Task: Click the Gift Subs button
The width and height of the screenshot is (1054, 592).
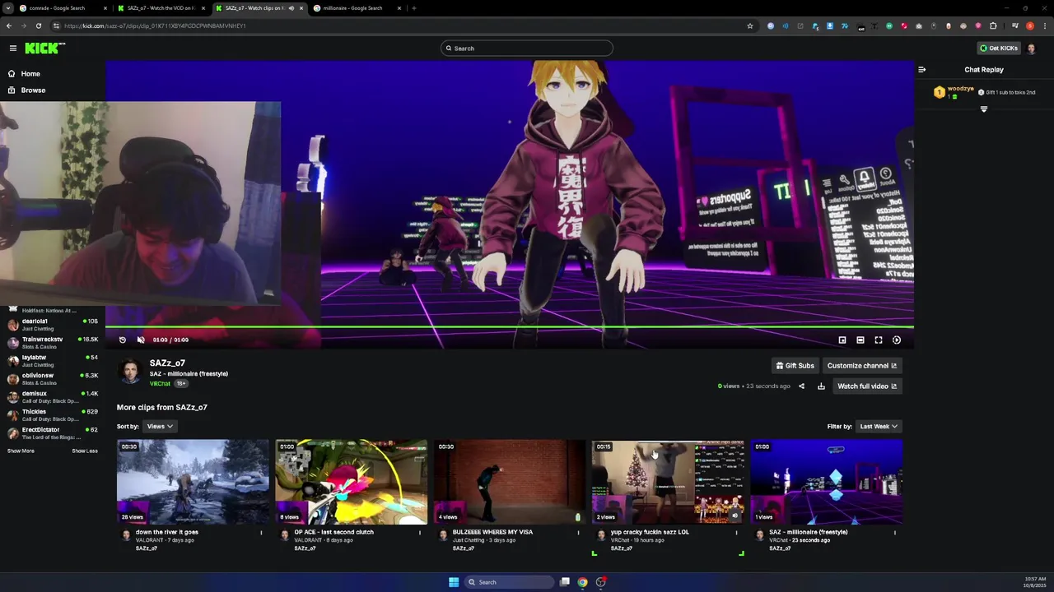Action: [795, 366]
